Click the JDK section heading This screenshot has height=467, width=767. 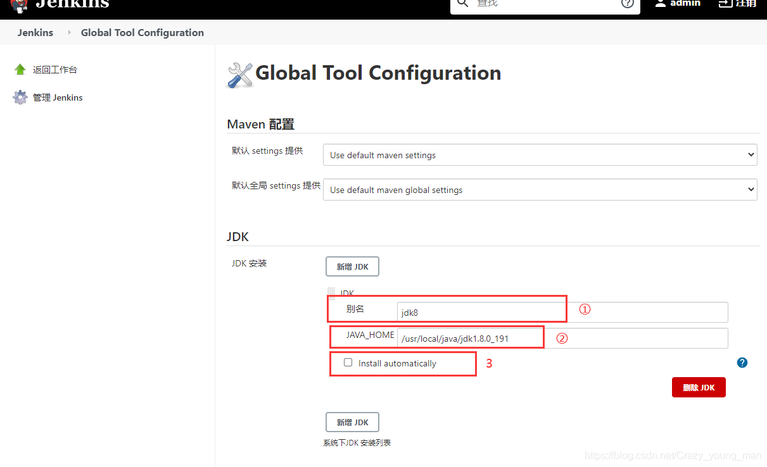coord(238,237)
